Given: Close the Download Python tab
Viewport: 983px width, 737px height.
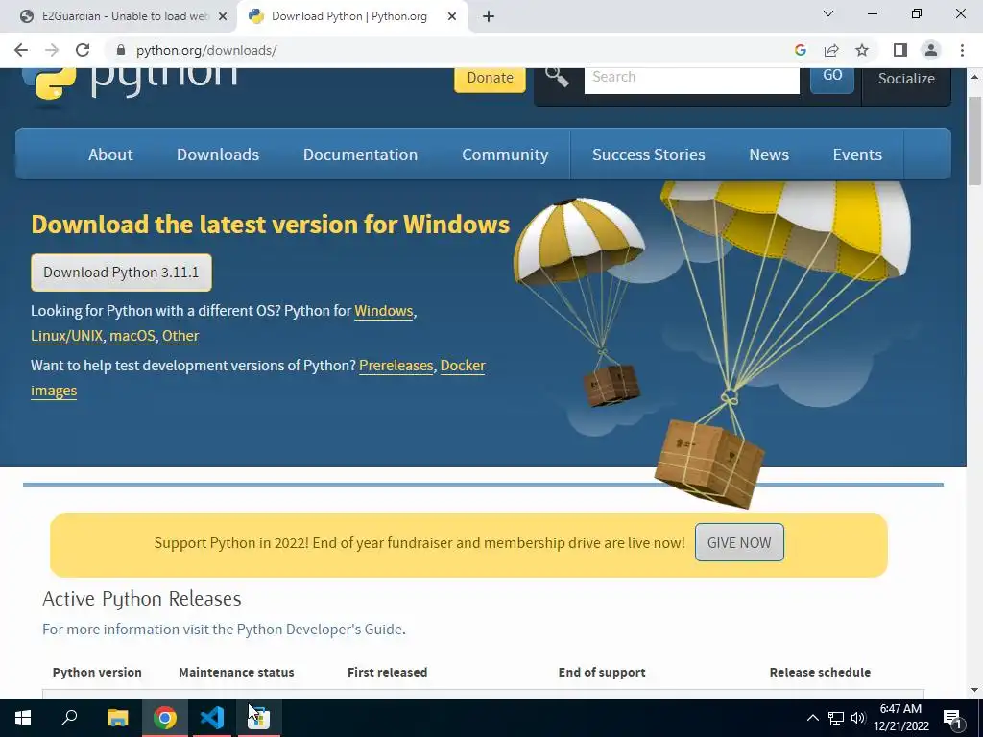Looking at the screenshot, I should point(452,17).
